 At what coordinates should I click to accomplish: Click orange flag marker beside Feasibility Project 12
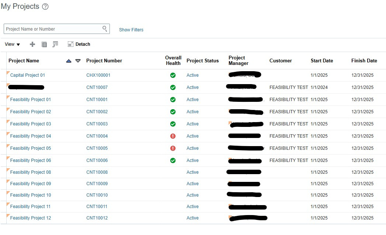tap(8, 216)
